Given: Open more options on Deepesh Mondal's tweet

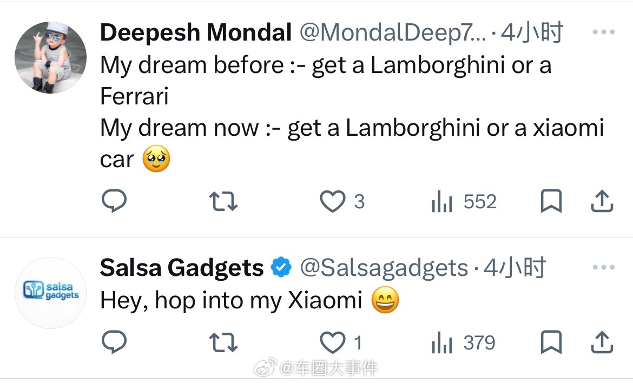Looking at the screenshot, I should (x=603, y=32).
